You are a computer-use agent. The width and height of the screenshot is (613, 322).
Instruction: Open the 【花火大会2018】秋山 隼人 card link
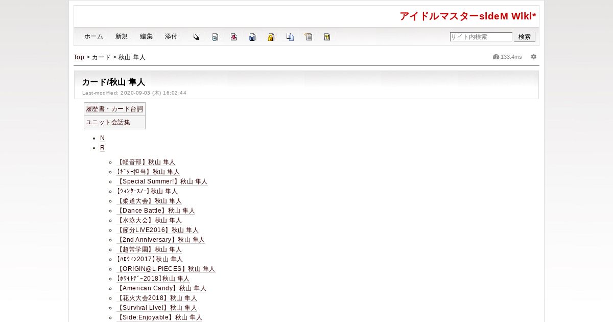pos(157,298)
